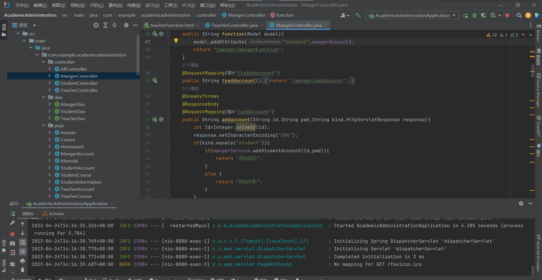Select StudentController in project tree
542x280 pixels.
coord(79,83)
